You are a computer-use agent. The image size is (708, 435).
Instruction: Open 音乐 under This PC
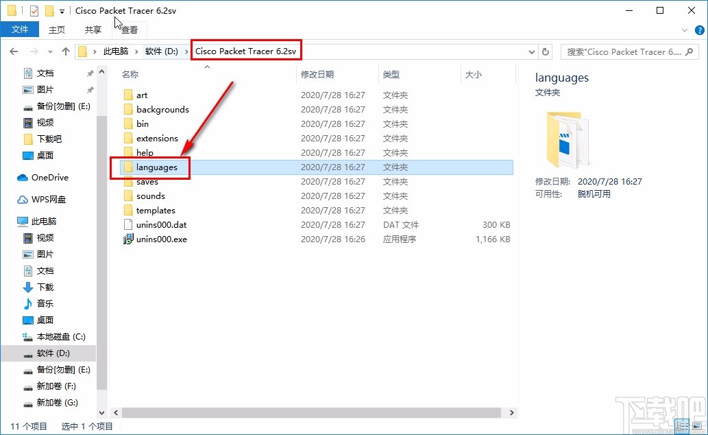click(38, 303)
